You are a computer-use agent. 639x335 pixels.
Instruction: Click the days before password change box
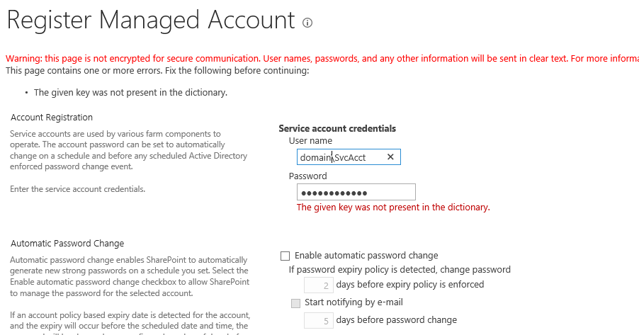318,320
